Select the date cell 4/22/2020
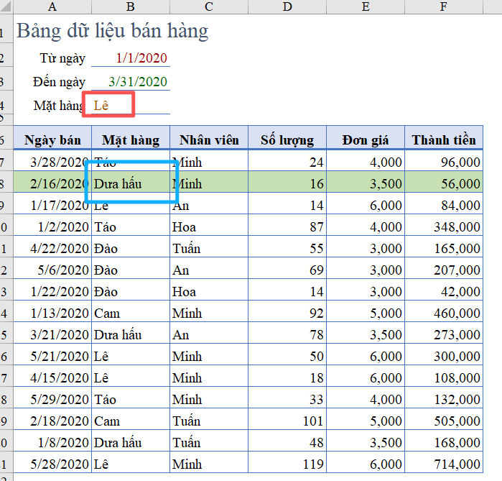 52,248
